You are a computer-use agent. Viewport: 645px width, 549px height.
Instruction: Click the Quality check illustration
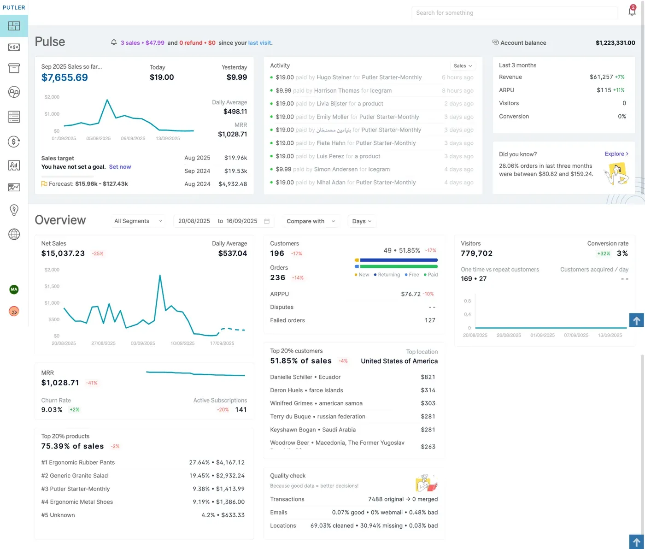coord(427,483)
